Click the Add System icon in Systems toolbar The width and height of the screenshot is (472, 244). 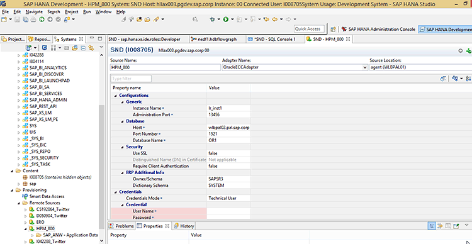(29, 48)
